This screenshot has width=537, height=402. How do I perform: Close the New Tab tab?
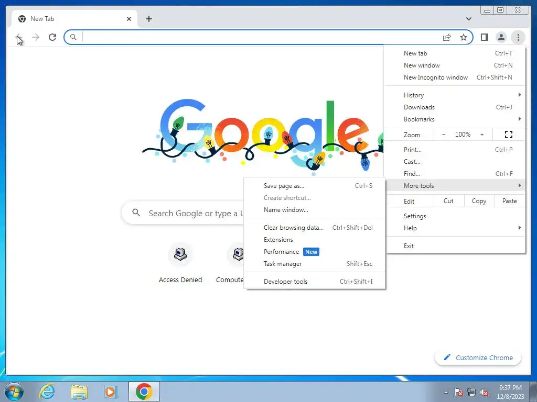[129, 19]
